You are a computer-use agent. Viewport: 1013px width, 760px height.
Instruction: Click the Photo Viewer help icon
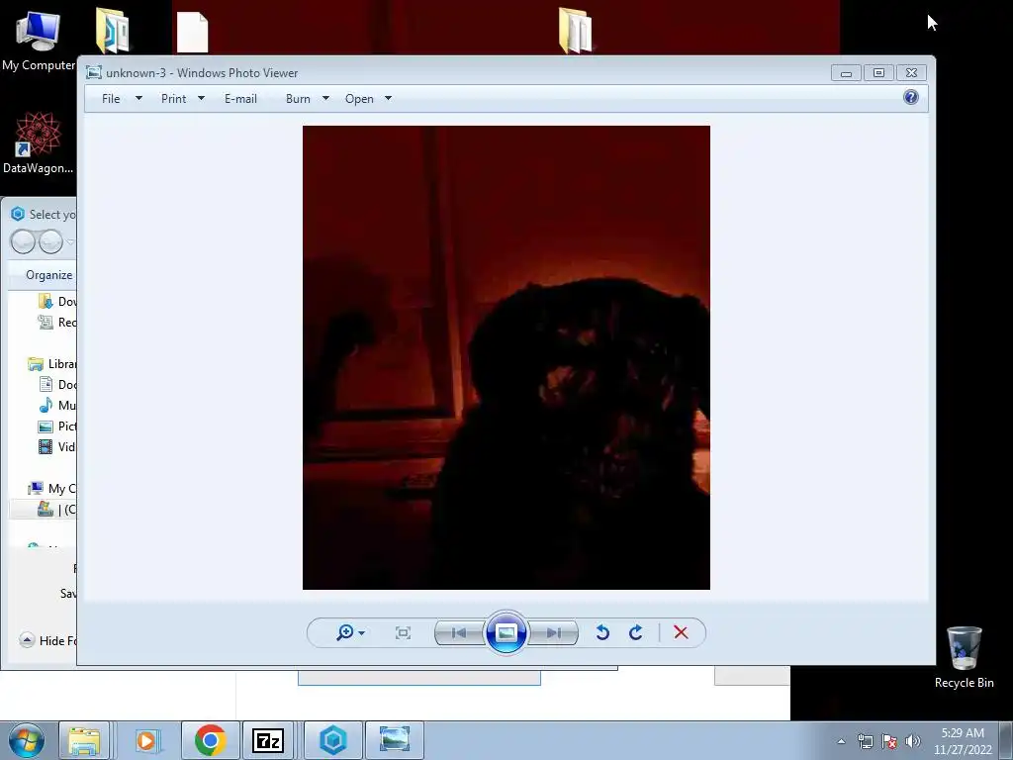pyautogui.click(x=911, y=98)
